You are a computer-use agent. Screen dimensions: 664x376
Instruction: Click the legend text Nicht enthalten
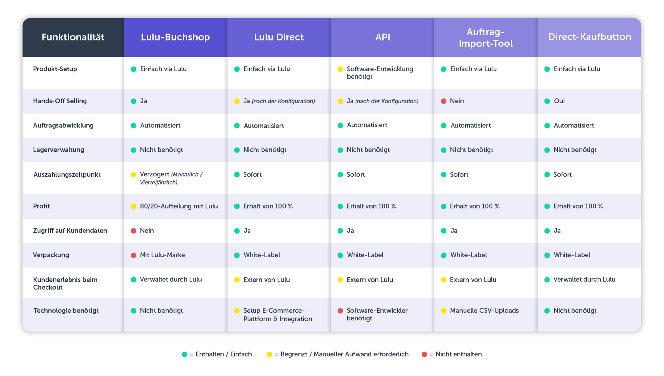pos(458,354)
